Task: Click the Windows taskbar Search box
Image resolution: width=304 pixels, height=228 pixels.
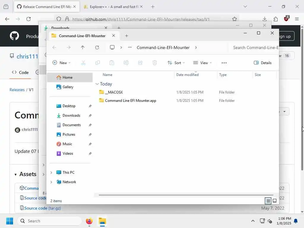Action: [x=50, y=221]
